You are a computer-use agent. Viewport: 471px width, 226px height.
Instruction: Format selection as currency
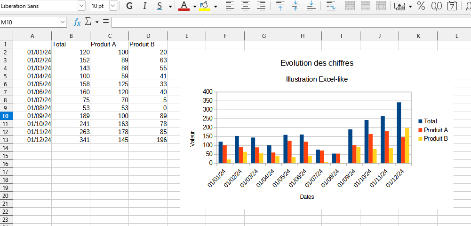(399, 6)
